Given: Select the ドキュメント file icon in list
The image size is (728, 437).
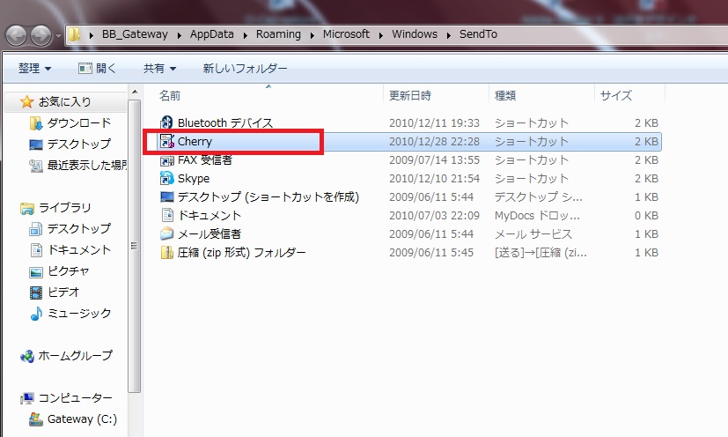Looking at the screenshot, I should (x=166, y=215).
